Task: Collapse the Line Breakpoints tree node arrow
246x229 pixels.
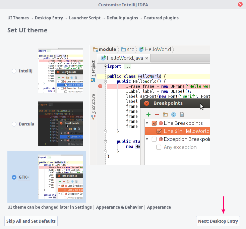Action: point(147,123)
